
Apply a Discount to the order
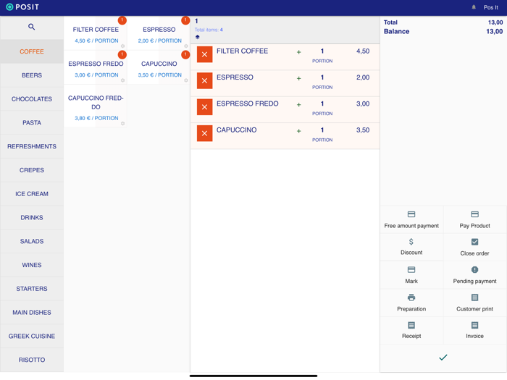point(411,248)
